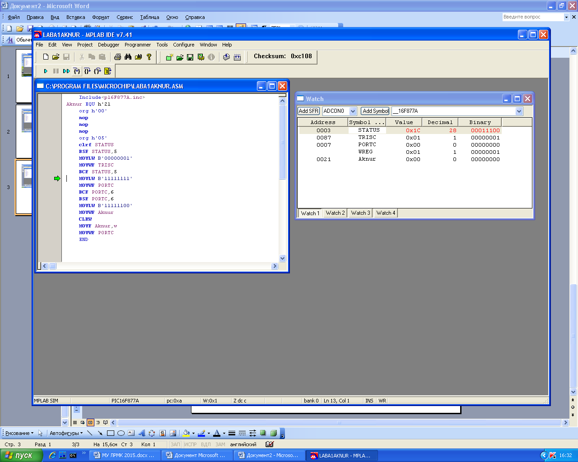
Task: Click the Build All icon
Action: [238, 57]
